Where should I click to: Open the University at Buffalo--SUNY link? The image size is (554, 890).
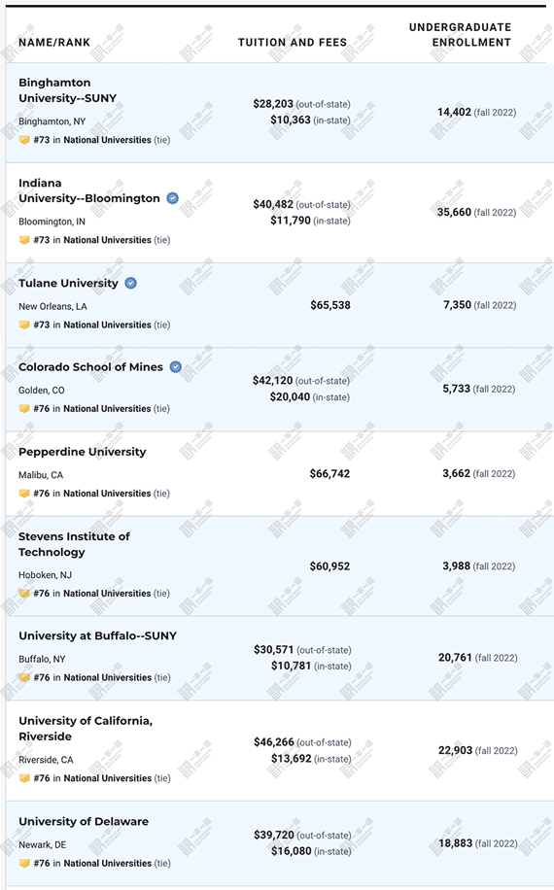97,635
